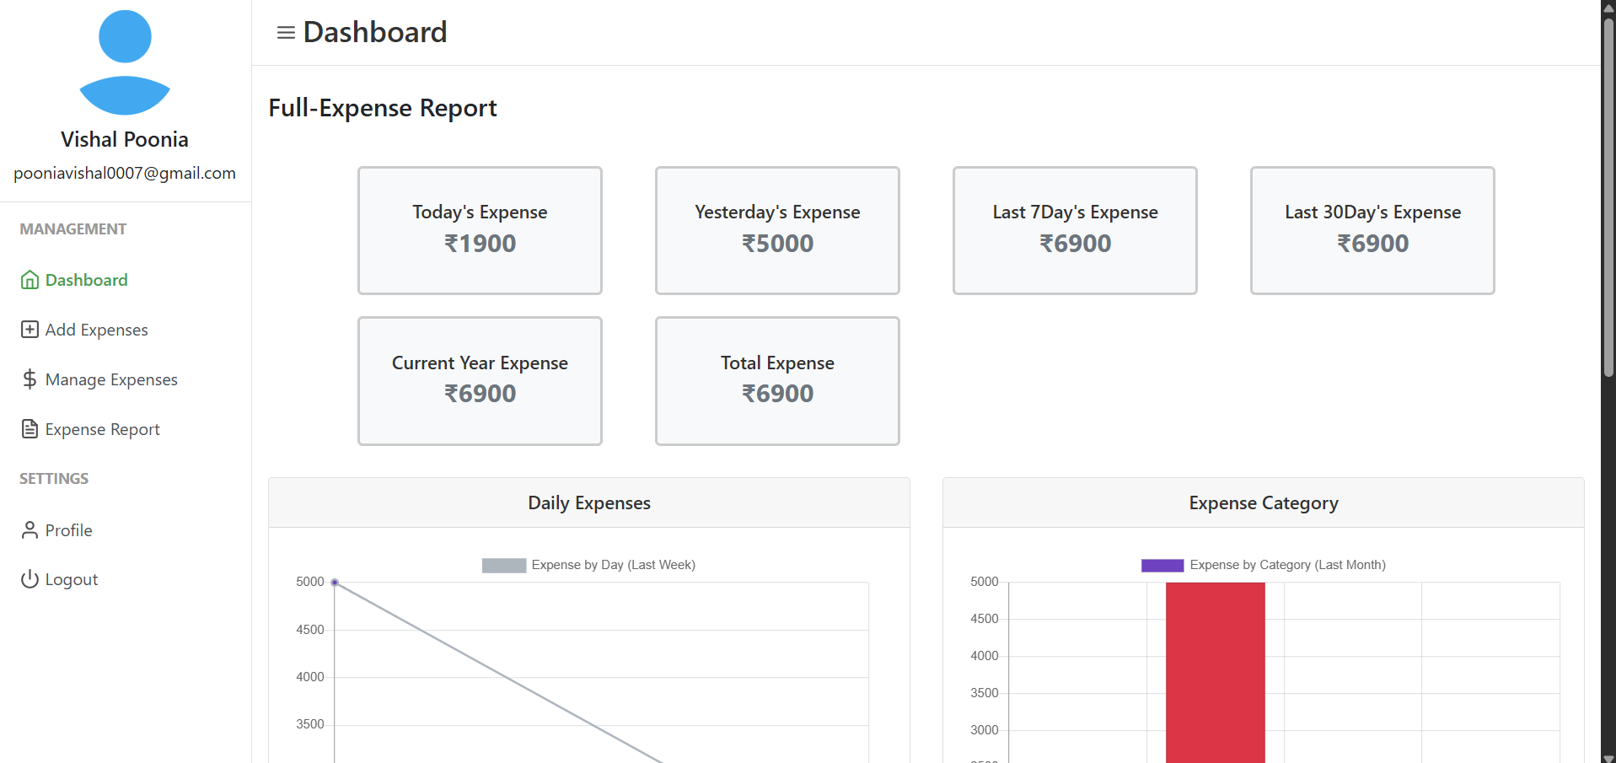
Task: Click the page vertical scrollbar thumb
Action: coord(1608,196)
